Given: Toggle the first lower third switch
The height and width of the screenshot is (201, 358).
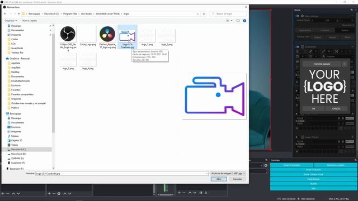Looking at the screenshot, I should 297,47.
